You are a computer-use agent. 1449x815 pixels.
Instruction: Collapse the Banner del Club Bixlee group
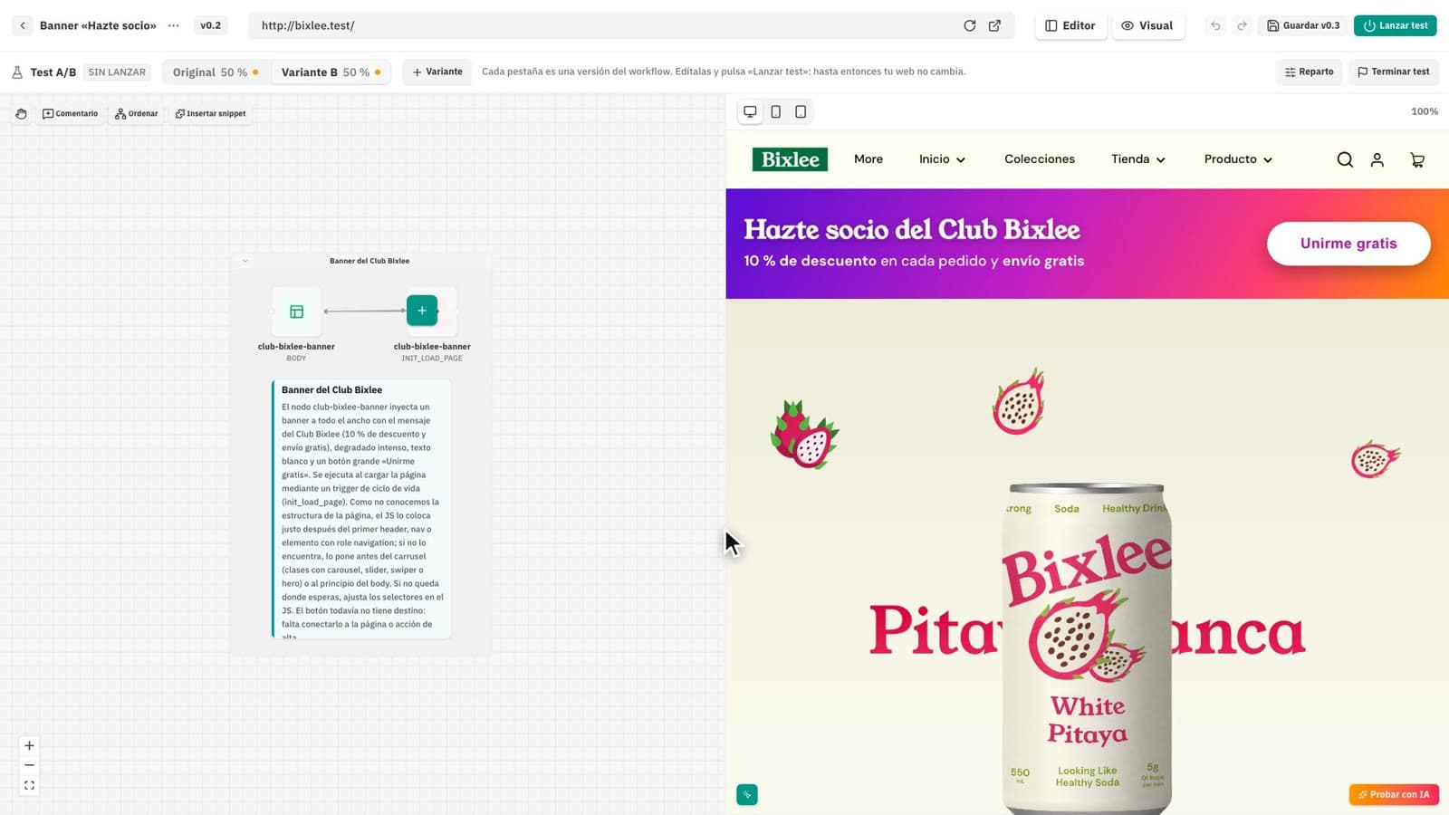(245, 261)
